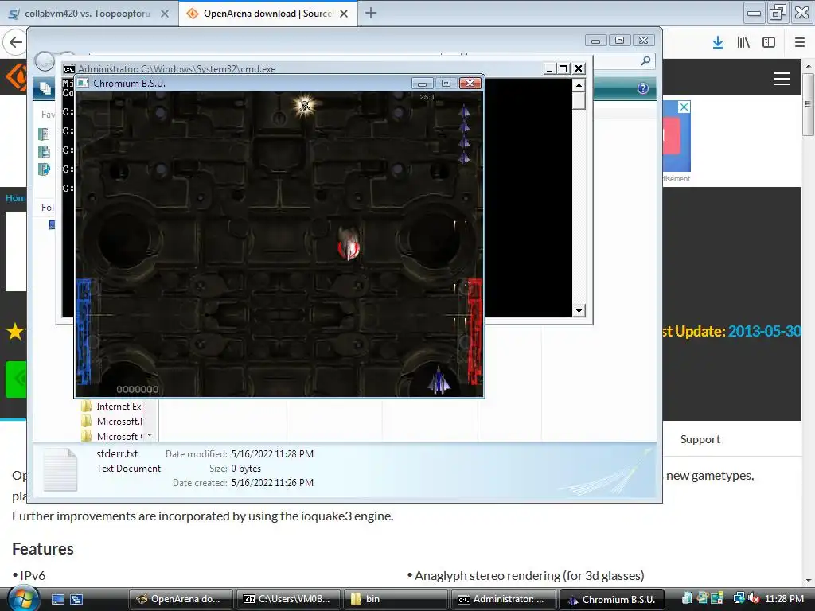Click the SourceForge page scrollbar thumb
Viewport: 815px width, 611px height.
[x=808, y=104]
